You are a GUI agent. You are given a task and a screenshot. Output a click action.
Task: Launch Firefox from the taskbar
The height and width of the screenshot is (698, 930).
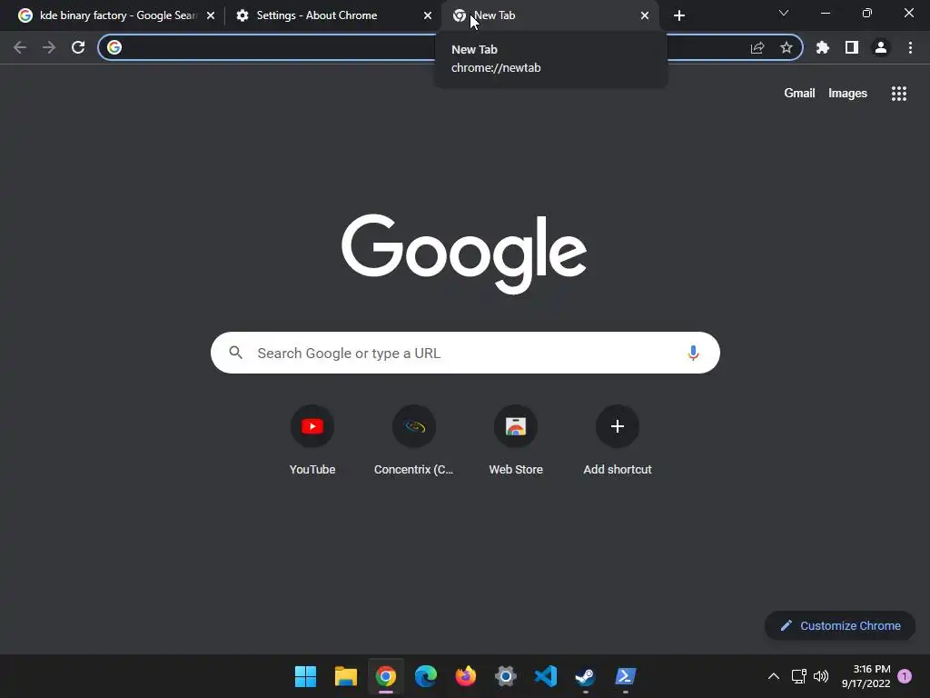pyautogui.click(x=466, y=676)
